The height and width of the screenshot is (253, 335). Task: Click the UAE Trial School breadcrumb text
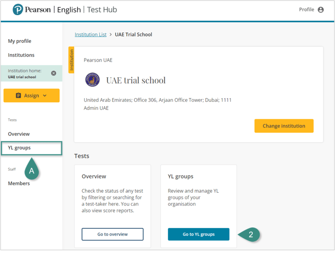coord(134,34)
